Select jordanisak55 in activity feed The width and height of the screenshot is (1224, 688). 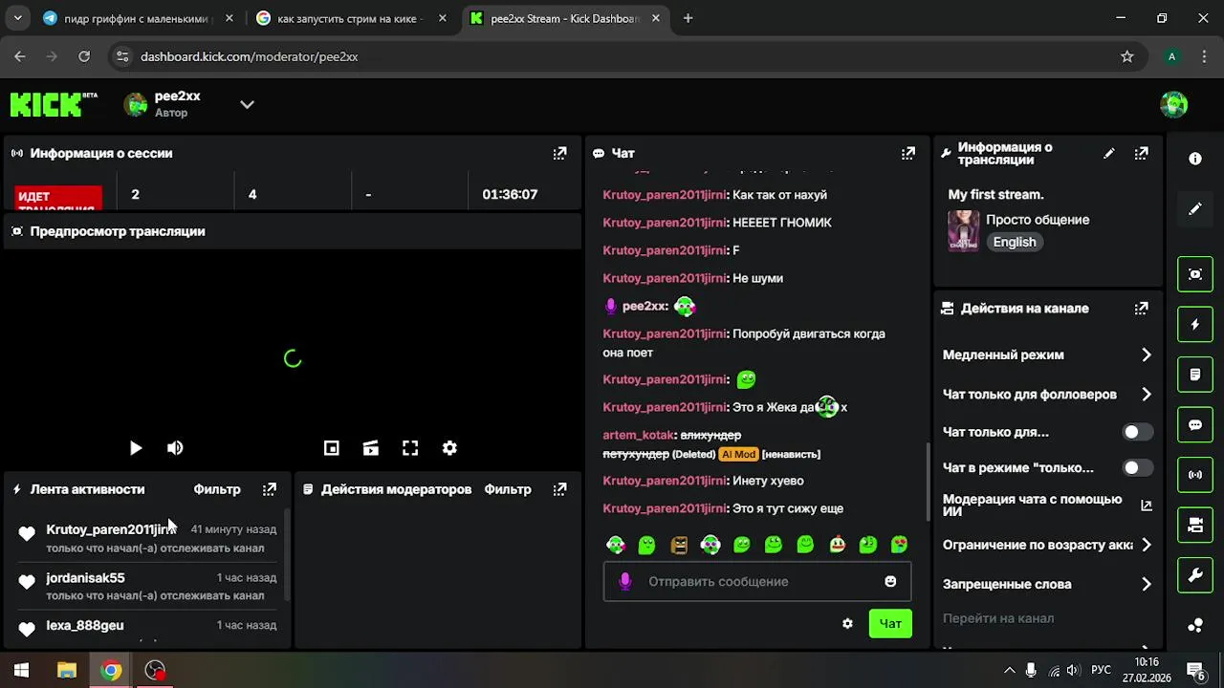click(x=85, y=578)
